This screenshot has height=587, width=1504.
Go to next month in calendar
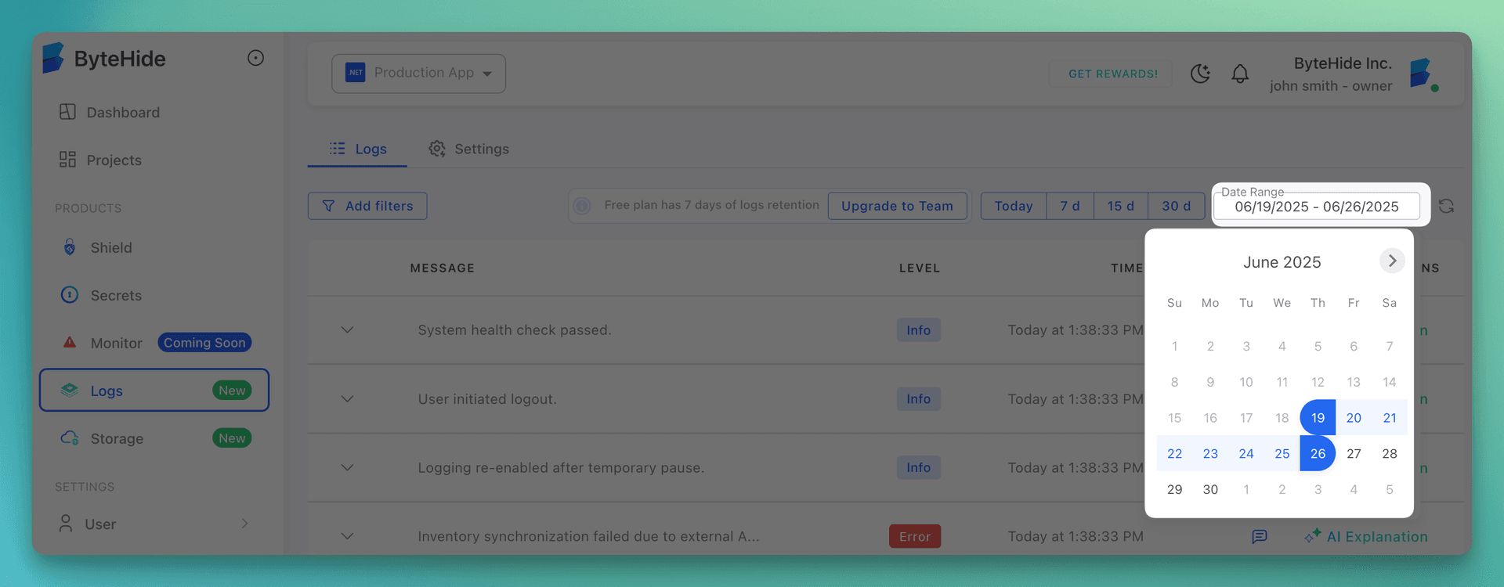point(1392,261)
